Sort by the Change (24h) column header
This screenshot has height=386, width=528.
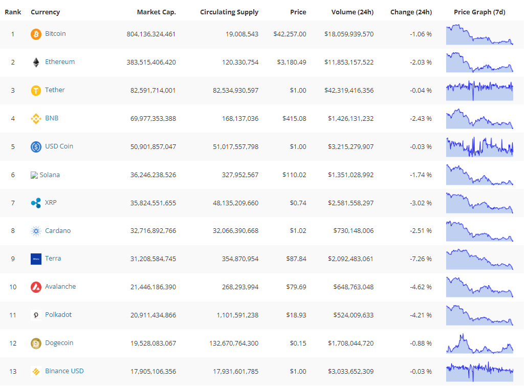(411, 12)
